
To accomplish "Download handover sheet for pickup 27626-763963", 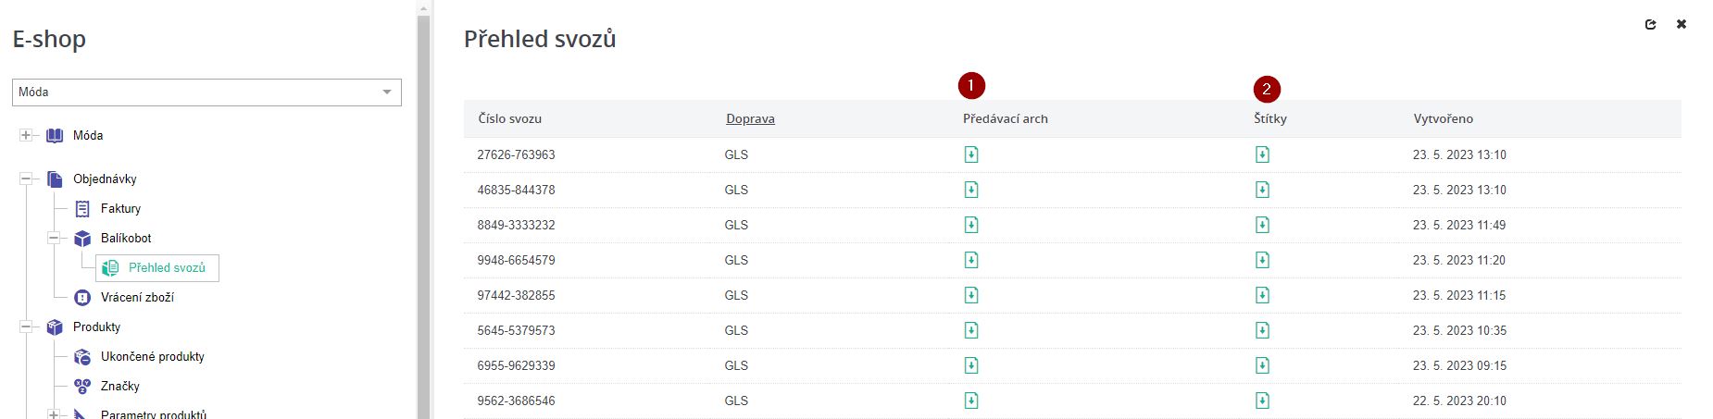I will (x=970, y=154).
